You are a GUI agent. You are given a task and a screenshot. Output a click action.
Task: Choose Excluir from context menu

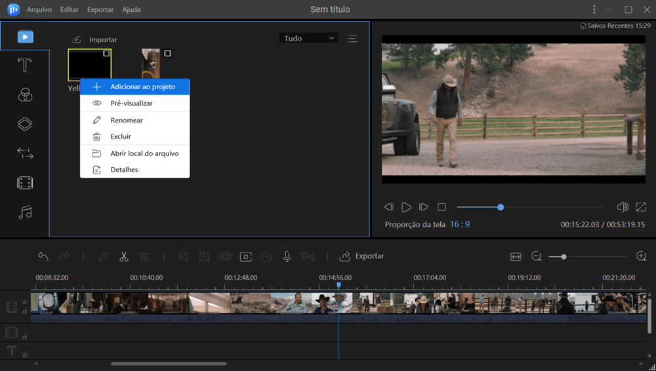(x=134, y=136)
